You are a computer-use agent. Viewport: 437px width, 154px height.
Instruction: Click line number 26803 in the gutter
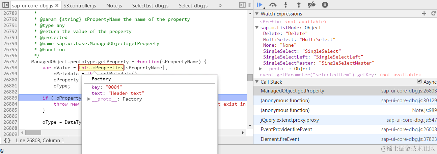(10, 98)
